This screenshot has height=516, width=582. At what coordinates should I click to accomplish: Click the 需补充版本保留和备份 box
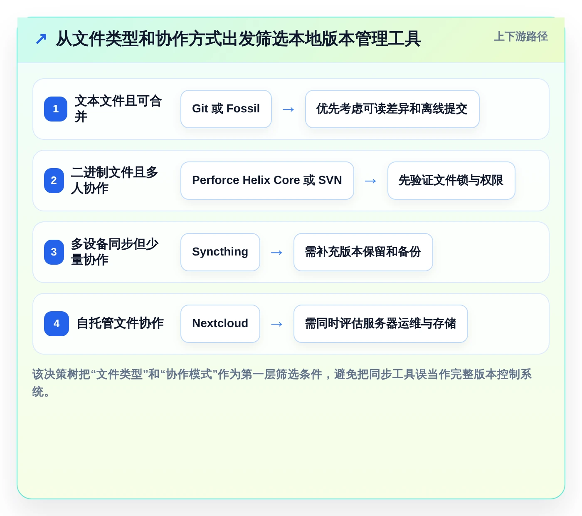363,252
